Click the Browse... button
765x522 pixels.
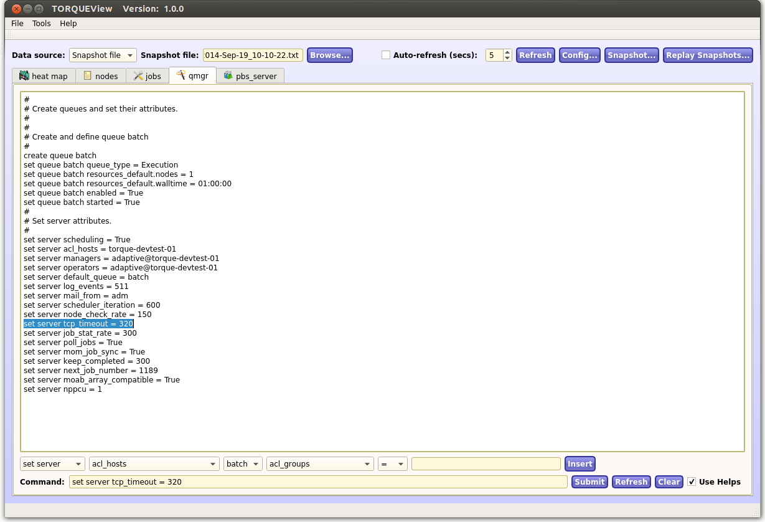(x=330, y=55)
